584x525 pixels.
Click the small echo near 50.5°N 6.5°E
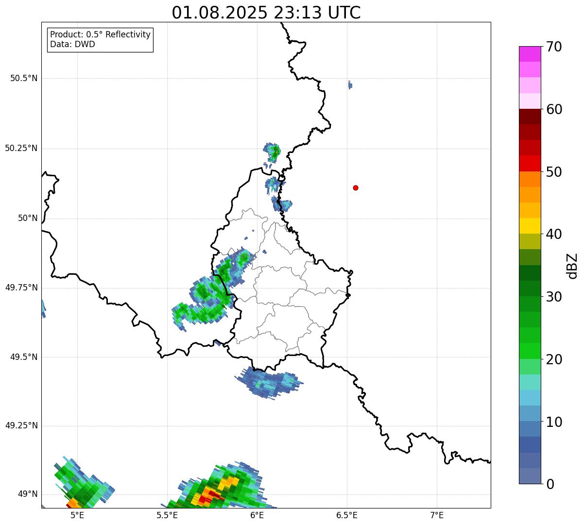coord(350,85)
